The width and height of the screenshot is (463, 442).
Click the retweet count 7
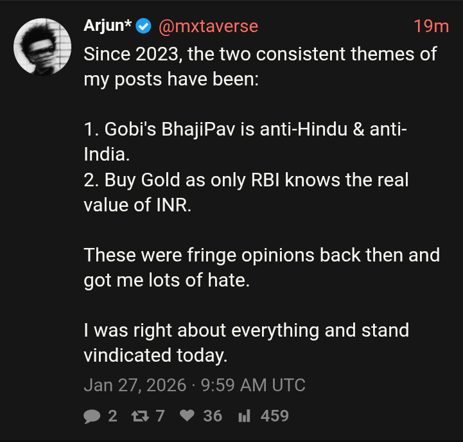[160, 416]
